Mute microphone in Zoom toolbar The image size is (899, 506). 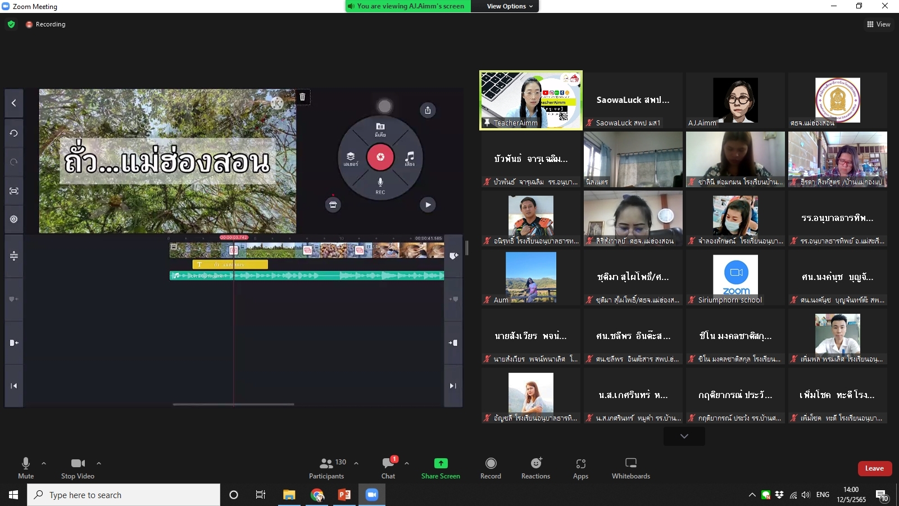click(26, 468)
